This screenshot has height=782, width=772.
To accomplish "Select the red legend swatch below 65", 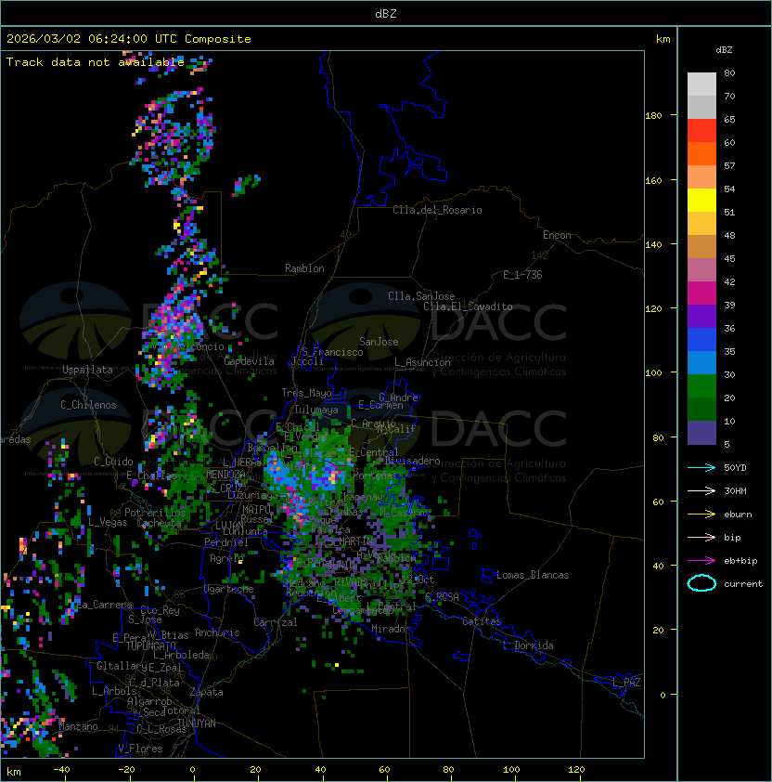I will 701,131.
